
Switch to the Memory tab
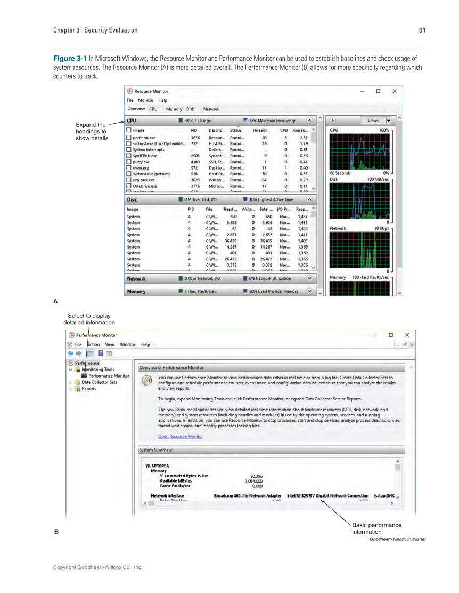[174, 109]
